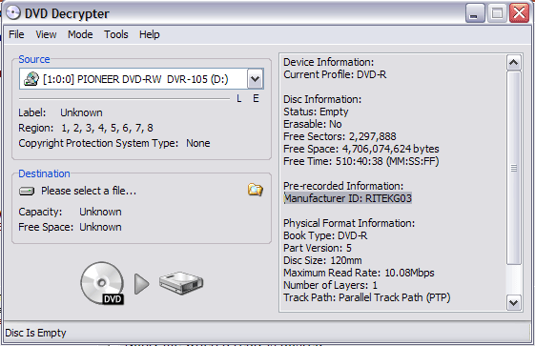The image size is (535, 346).
Task: Click the DVD disc icon
Action: tap(102, 283)
